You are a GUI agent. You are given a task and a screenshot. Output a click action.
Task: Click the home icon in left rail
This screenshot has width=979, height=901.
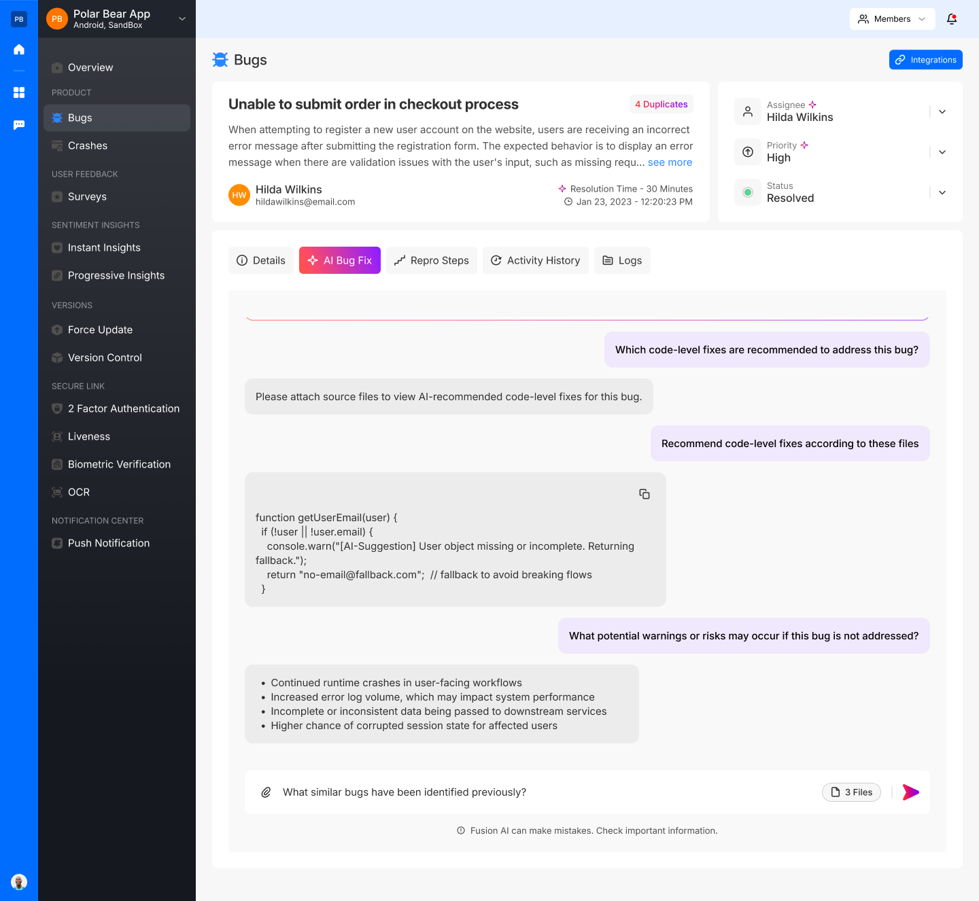pos(19,49)
